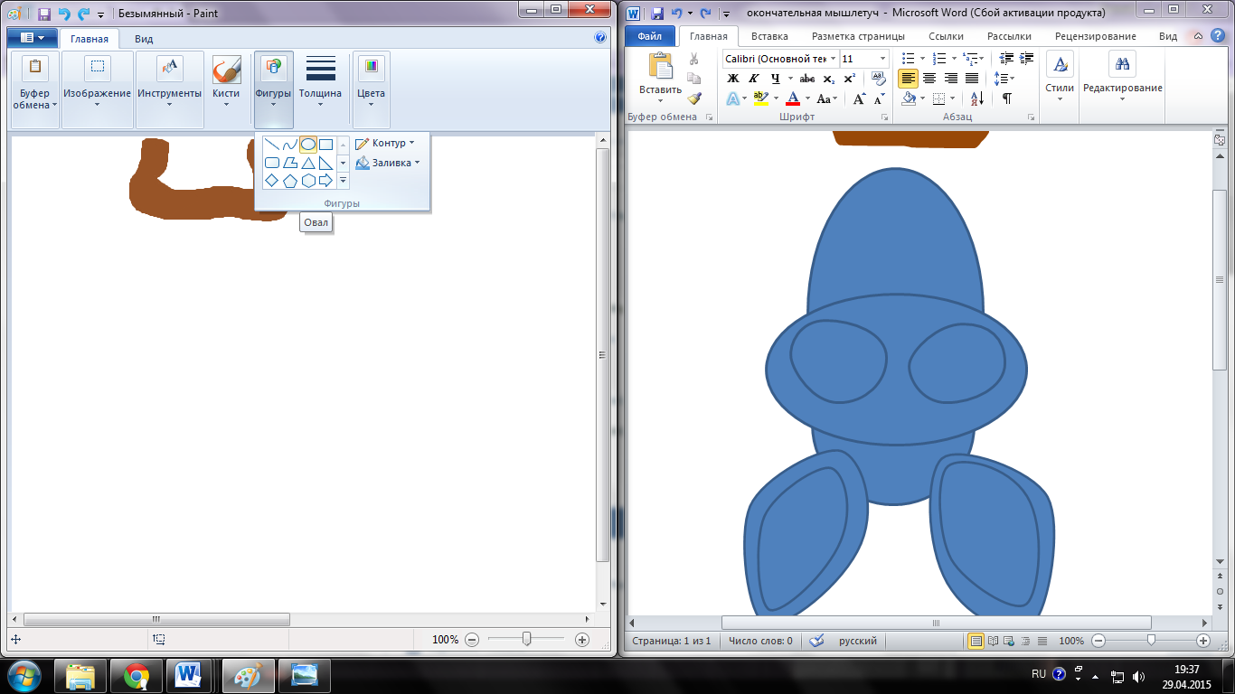Open Calibri font name dropdown in Word
This screenshot has width=1235, height=694.
833,59
